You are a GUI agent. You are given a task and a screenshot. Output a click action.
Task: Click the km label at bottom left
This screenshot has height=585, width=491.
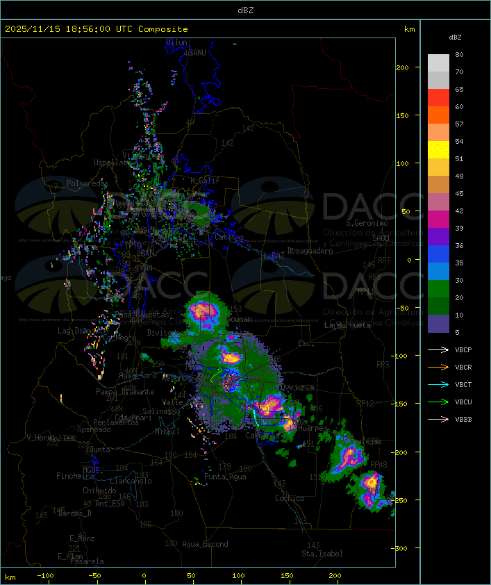coord(10,577)
